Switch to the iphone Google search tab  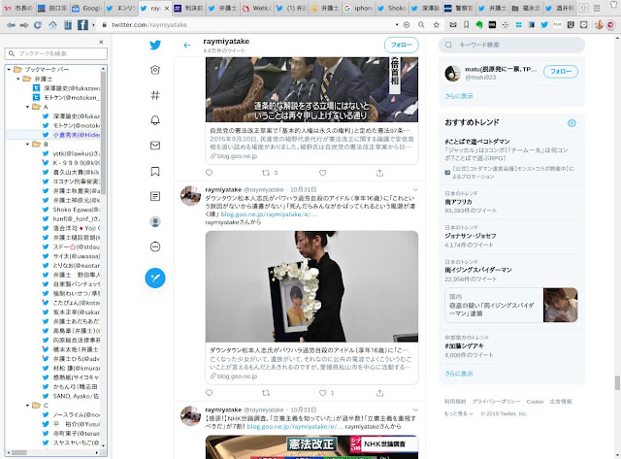pyautogui.click(x=360, y=8)
